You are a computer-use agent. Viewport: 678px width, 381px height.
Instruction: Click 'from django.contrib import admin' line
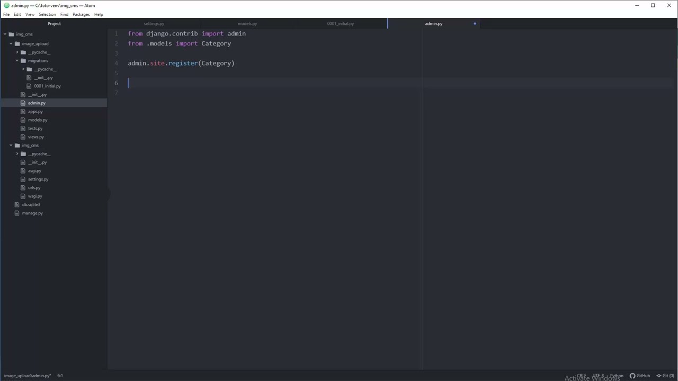(187, 34)
